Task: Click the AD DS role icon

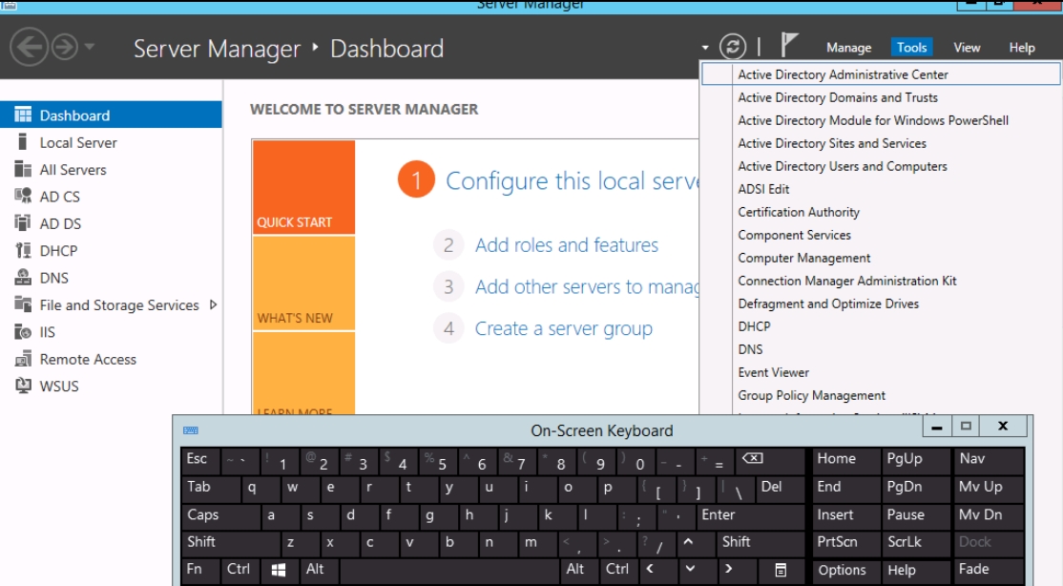Action: point(23,223)
